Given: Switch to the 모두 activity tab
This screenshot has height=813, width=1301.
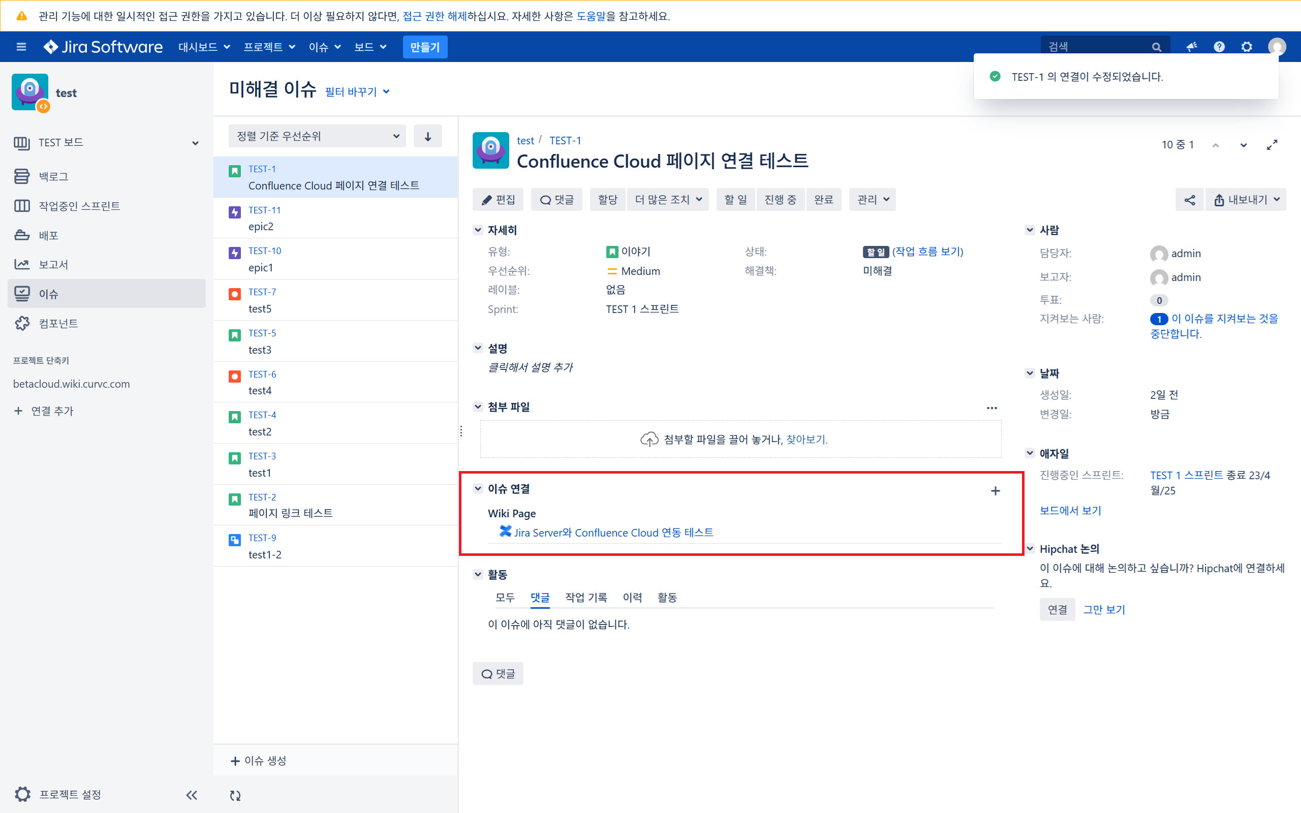Looking at the screenshot, I should tap(505, 598).
